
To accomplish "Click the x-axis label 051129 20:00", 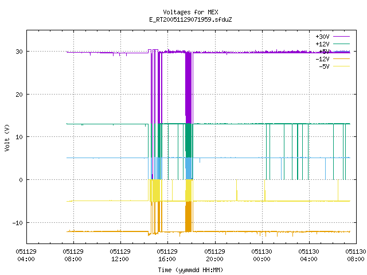I will pyautogui.click(x=214, y=255).
